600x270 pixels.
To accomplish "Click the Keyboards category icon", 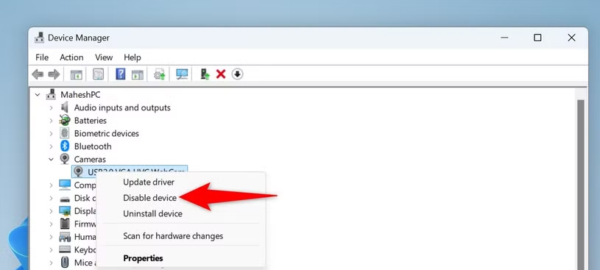I will [x=65, y=249].
